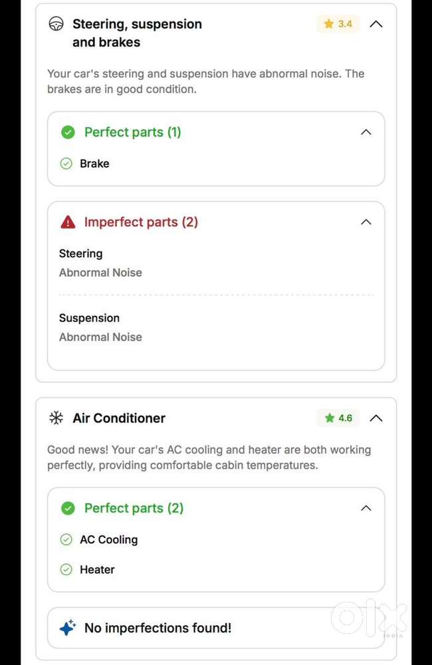This screenshot has height=665, width=432.
Task: Click the 3.4 star rating badge
Action: (338, 24)
